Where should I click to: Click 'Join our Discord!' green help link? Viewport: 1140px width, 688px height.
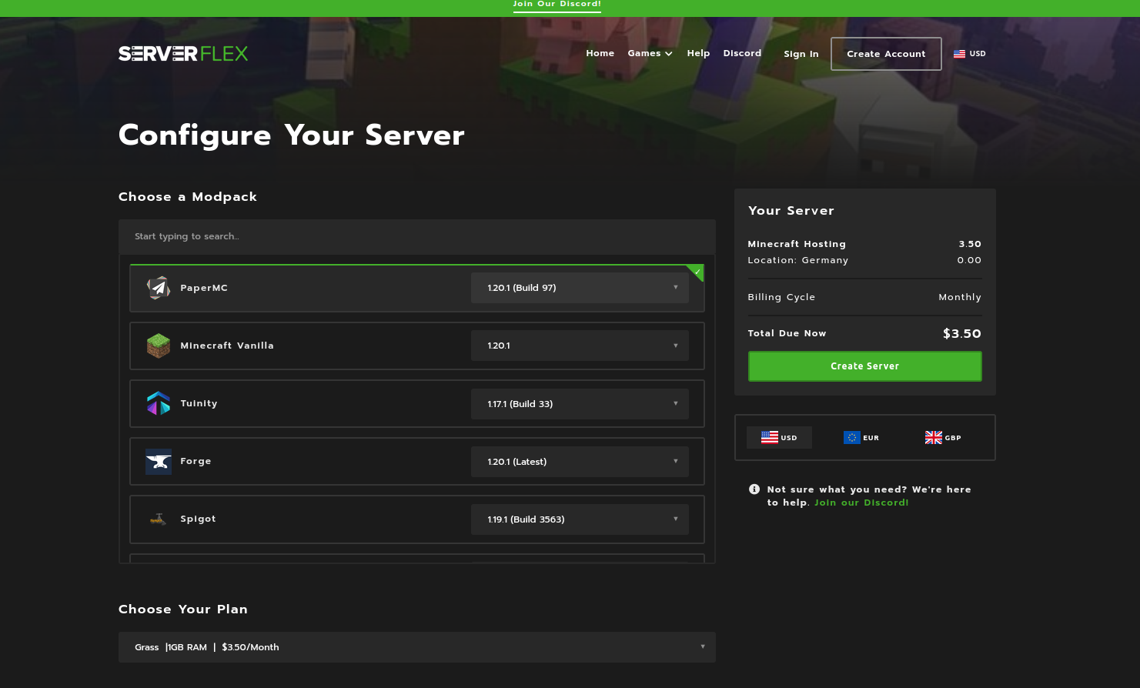pos(861,503)
